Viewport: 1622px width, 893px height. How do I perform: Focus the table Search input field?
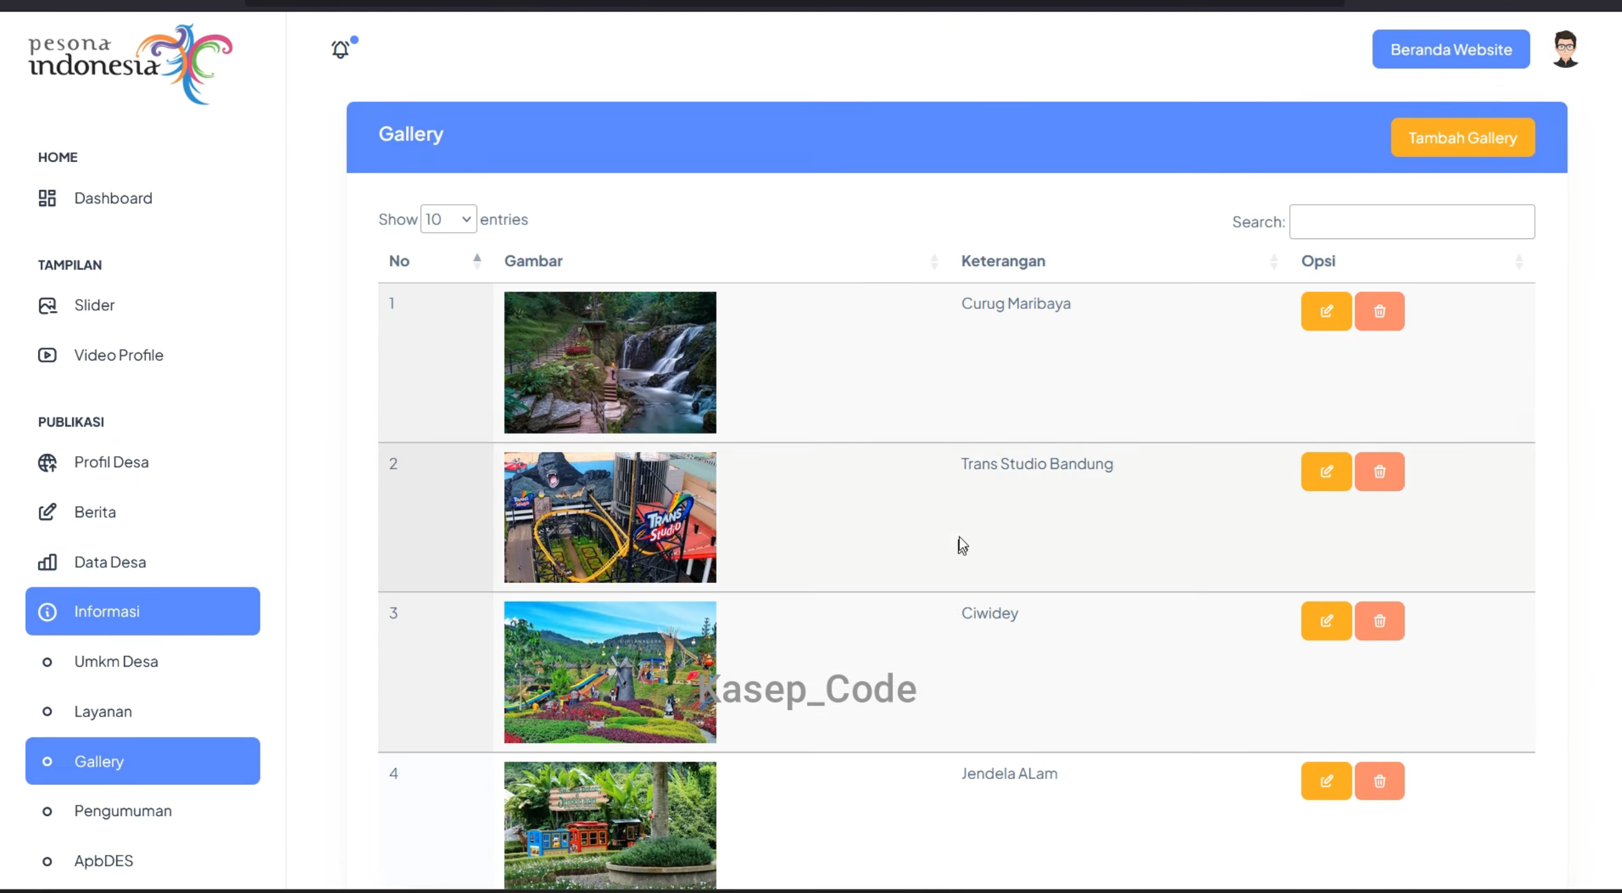click(x=1412, y=222)
